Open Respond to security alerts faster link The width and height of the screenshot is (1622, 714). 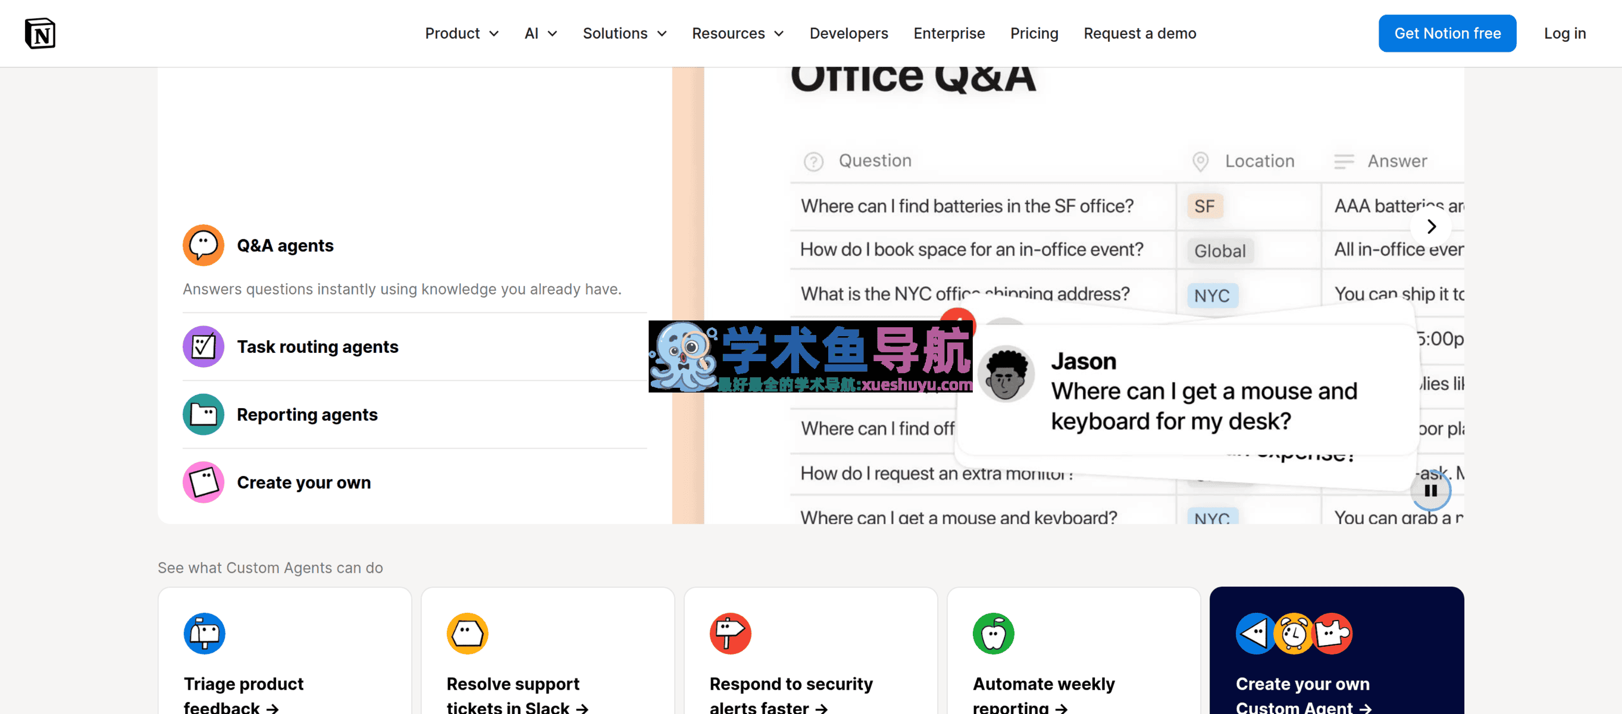(791, 695)
